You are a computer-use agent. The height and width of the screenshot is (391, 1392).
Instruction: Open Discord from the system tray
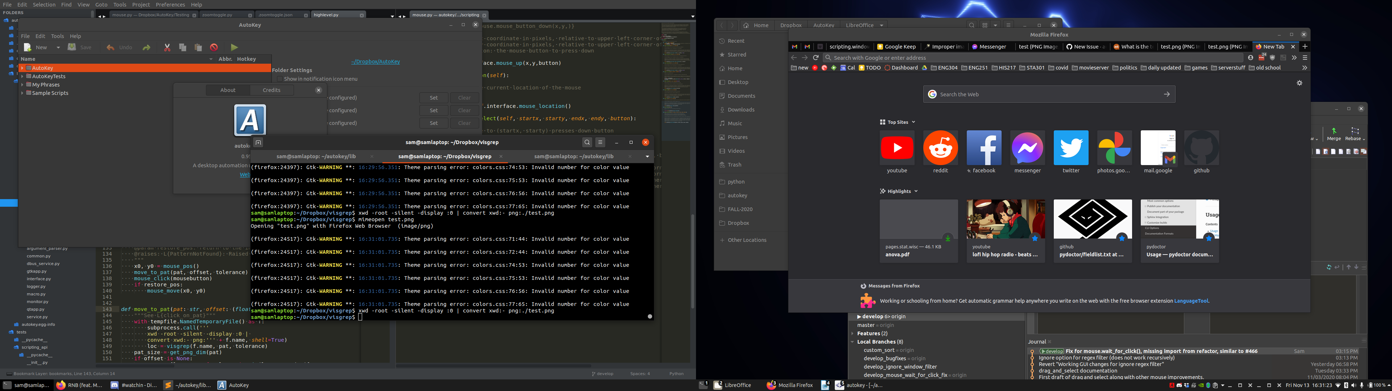tap(1180, 385)
